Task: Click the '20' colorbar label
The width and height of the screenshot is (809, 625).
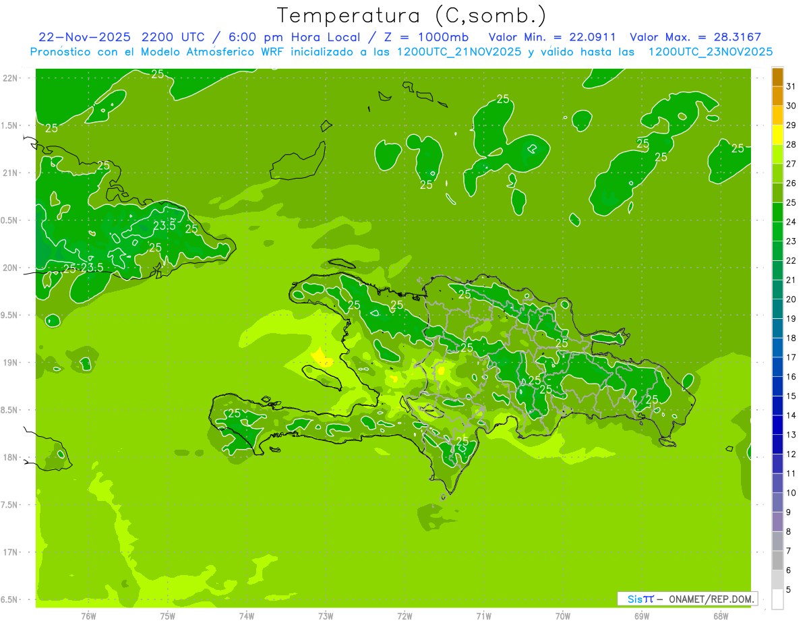Action: (x=791, y=299)
